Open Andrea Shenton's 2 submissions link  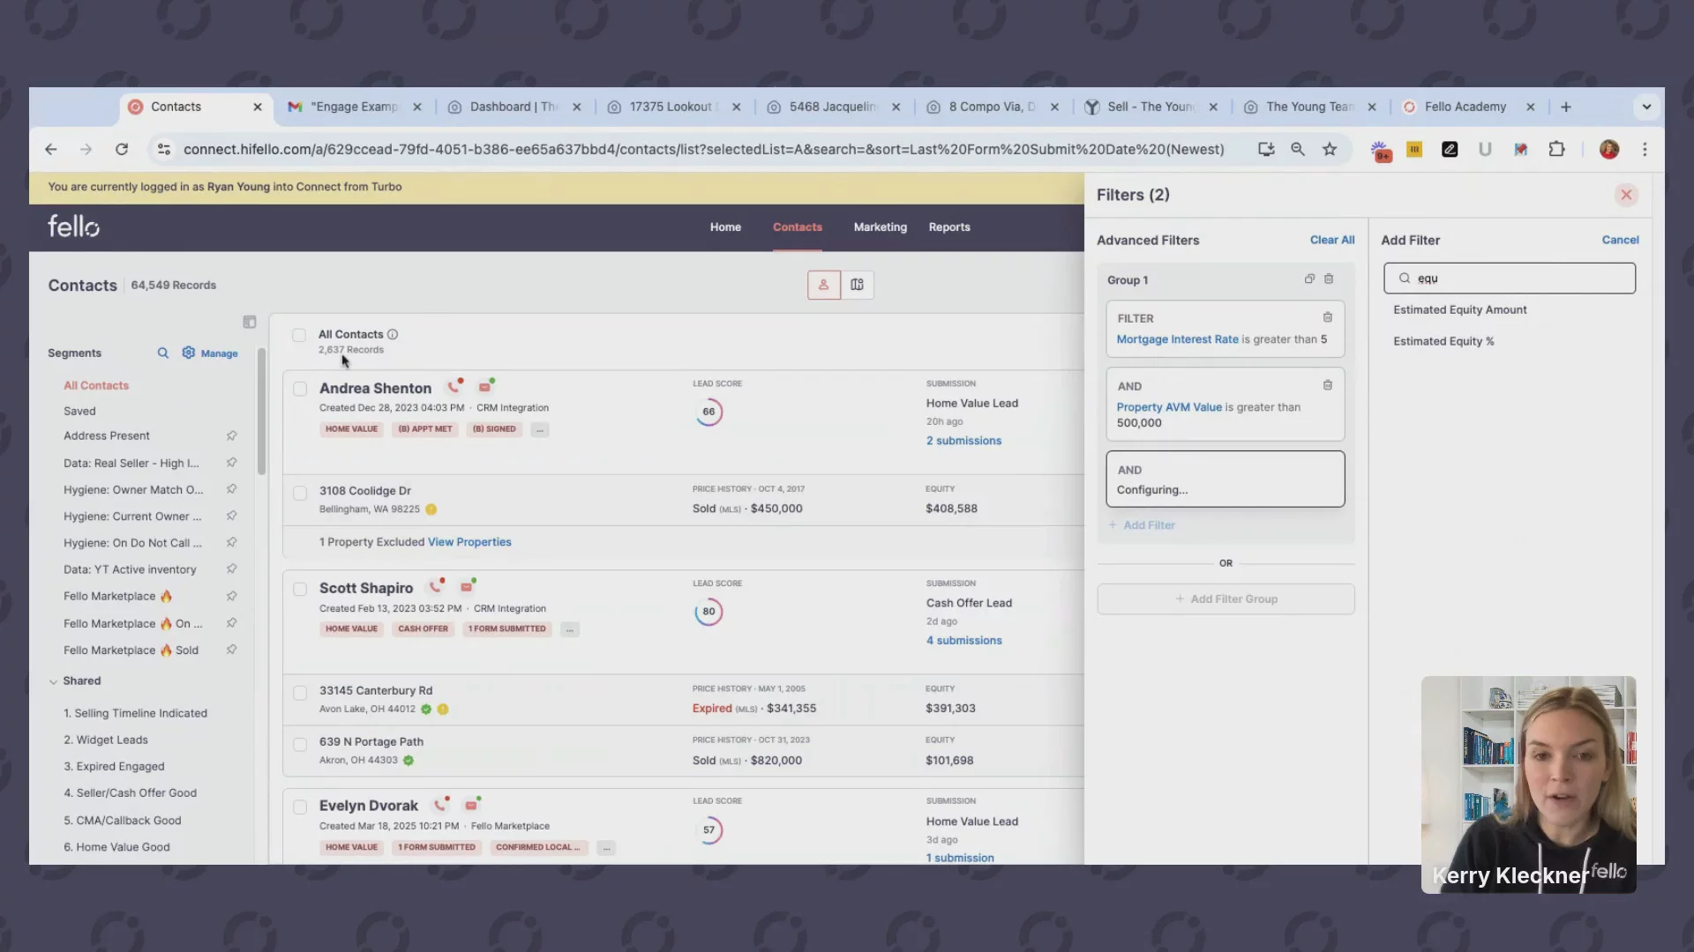point(963,441)
